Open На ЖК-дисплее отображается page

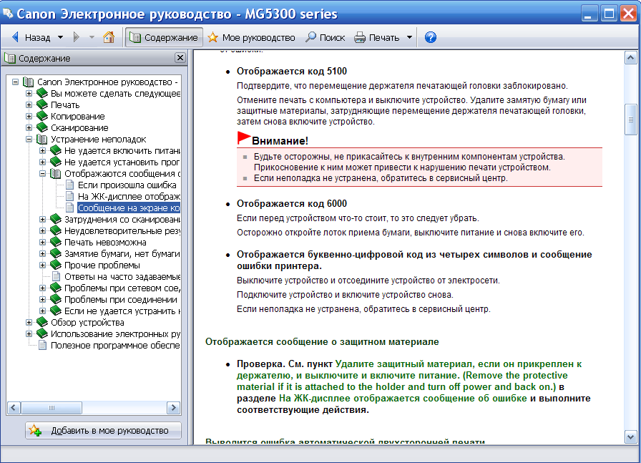coord(129,196)
